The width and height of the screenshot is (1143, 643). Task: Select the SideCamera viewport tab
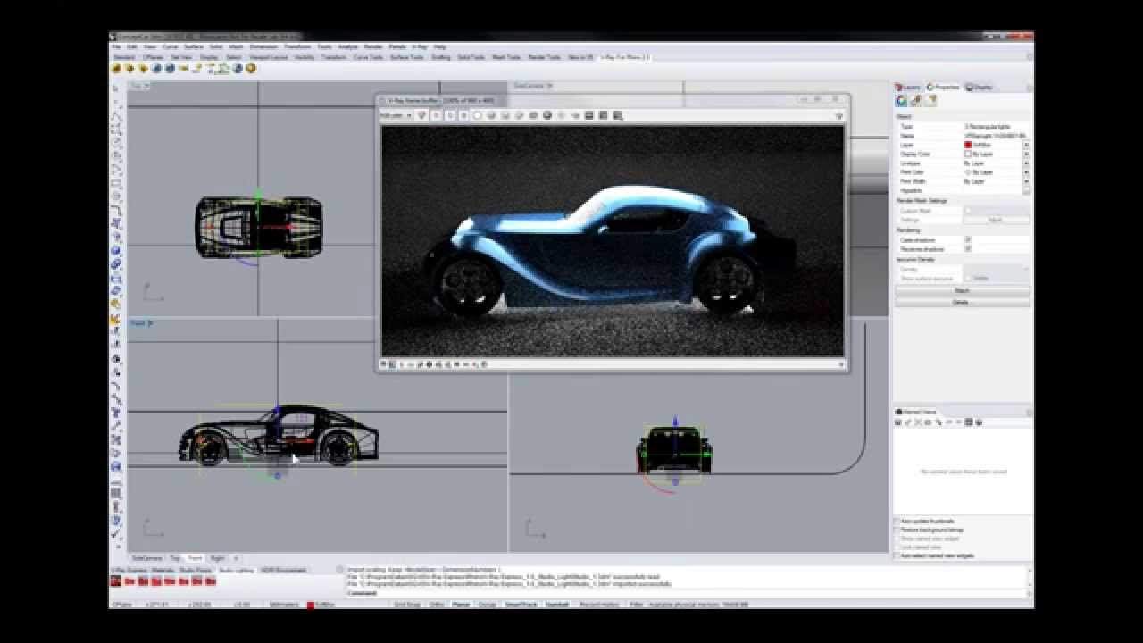click(x=146, y=557)
